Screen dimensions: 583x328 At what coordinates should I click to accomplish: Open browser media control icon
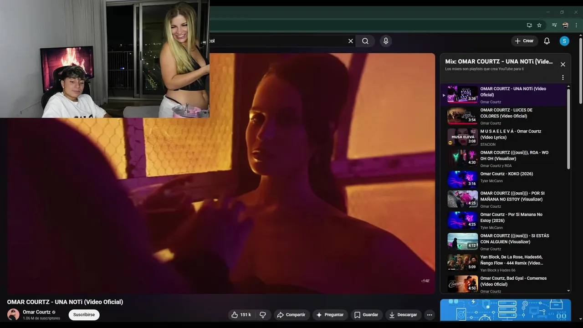554,25
